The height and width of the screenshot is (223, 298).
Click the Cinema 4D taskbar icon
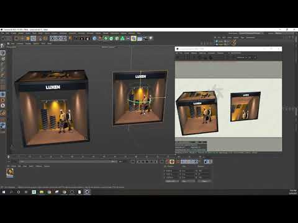point(87,192)
